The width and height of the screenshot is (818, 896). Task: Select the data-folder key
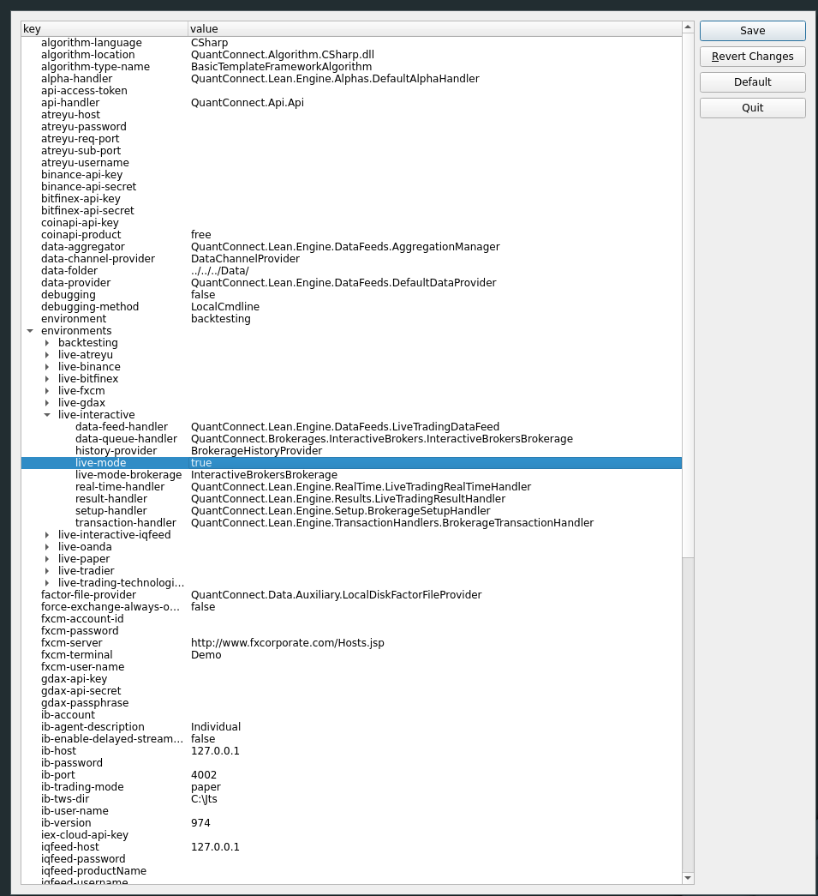(x=69, y=271)
